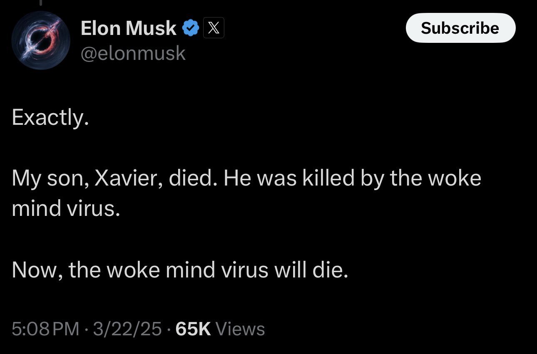537x354 pixels.
Task: Click the Views label
Action: click(x=240, y=329)
